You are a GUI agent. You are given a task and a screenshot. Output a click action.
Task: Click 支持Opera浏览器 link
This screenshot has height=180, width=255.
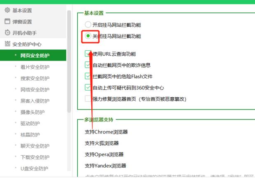(104, 154)
